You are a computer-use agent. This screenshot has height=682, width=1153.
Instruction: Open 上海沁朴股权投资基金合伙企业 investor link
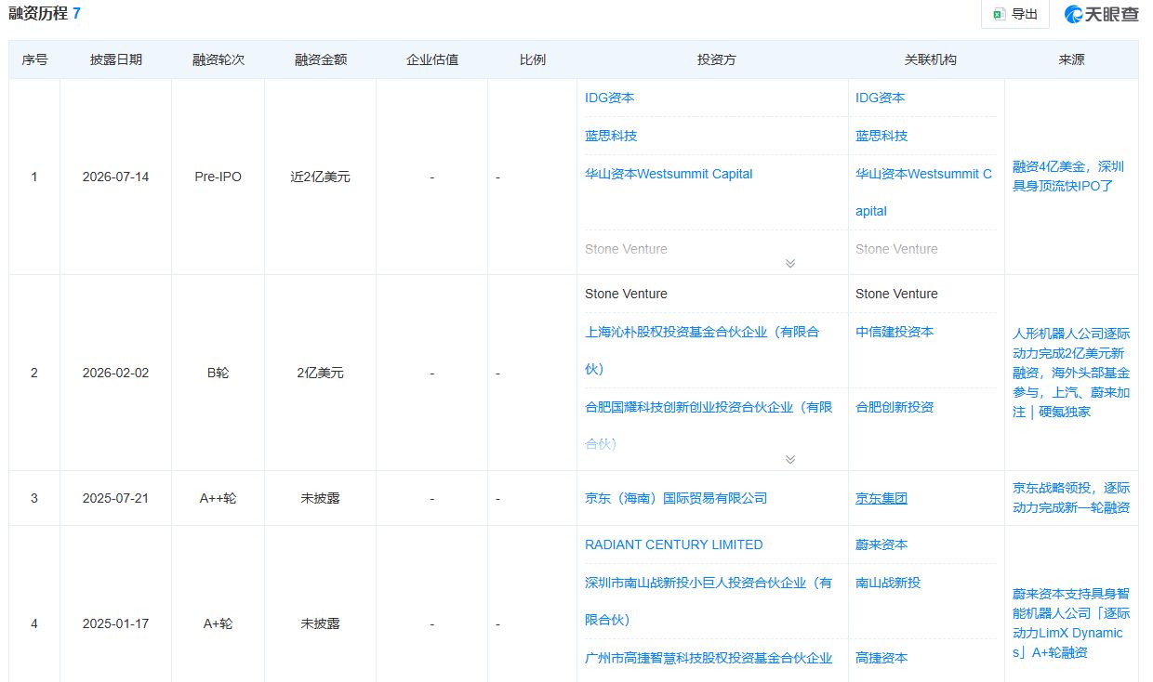[x=702, y=350]
